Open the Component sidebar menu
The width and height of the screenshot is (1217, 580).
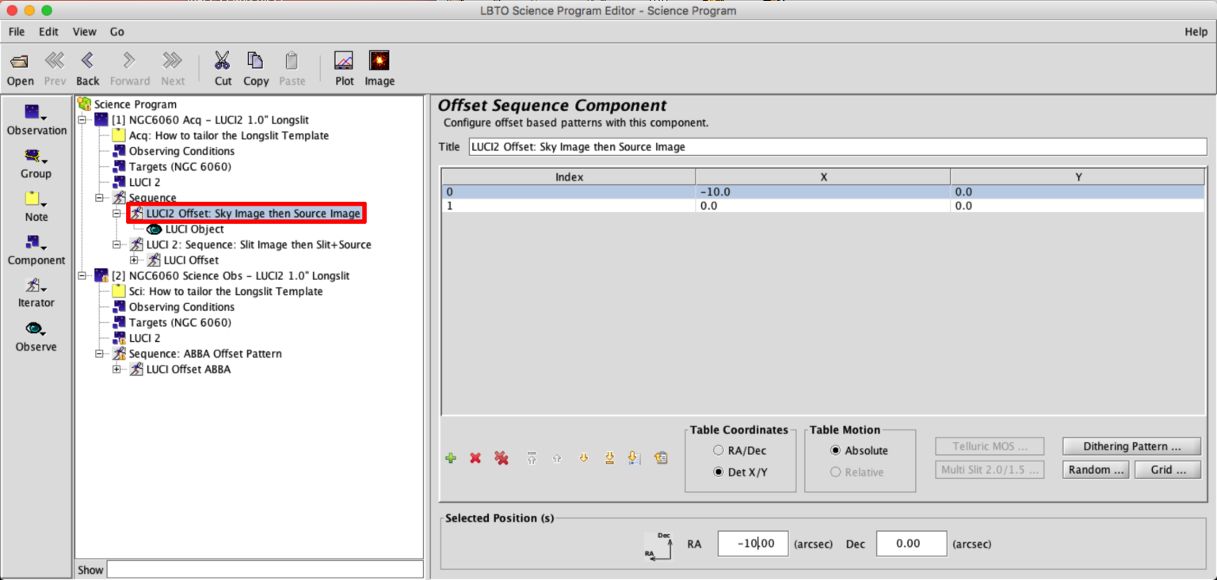point(36,251)
